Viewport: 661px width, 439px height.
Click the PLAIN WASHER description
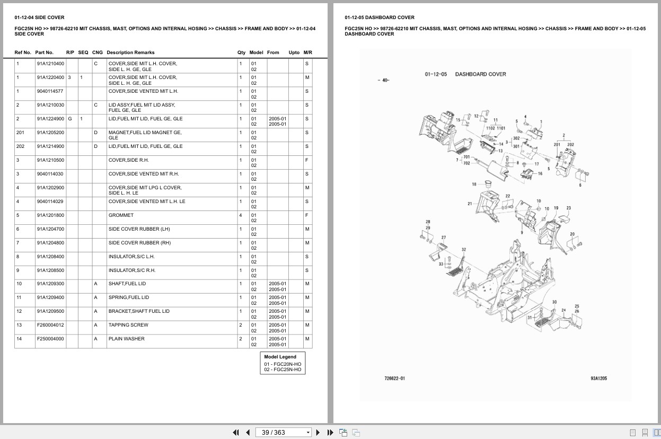pyautogui.click(x=126, y=339)
